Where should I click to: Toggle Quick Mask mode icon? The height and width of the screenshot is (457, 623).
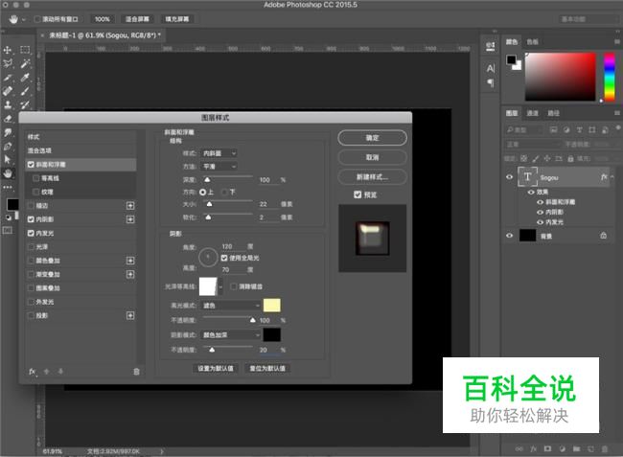[x=8, y=230]
